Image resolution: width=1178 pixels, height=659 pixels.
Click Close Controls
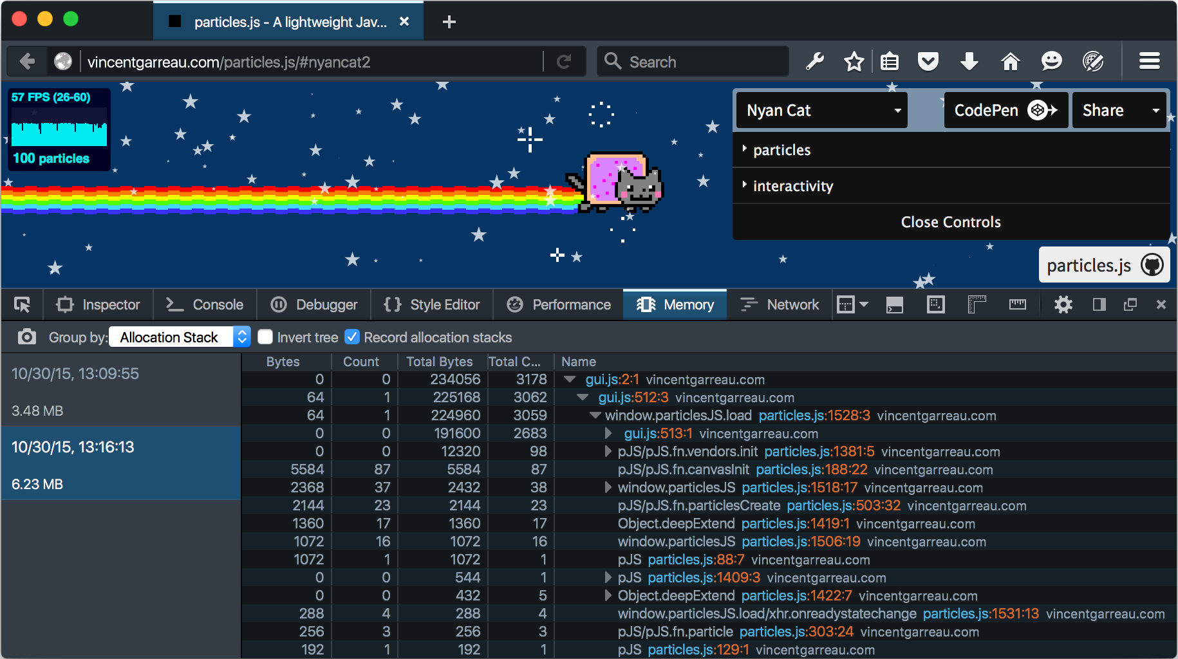(x=951, y=222)
